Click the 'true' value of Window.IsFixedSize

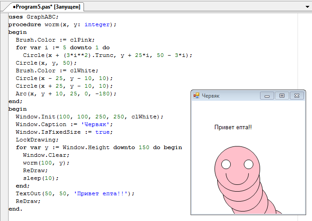102,132
